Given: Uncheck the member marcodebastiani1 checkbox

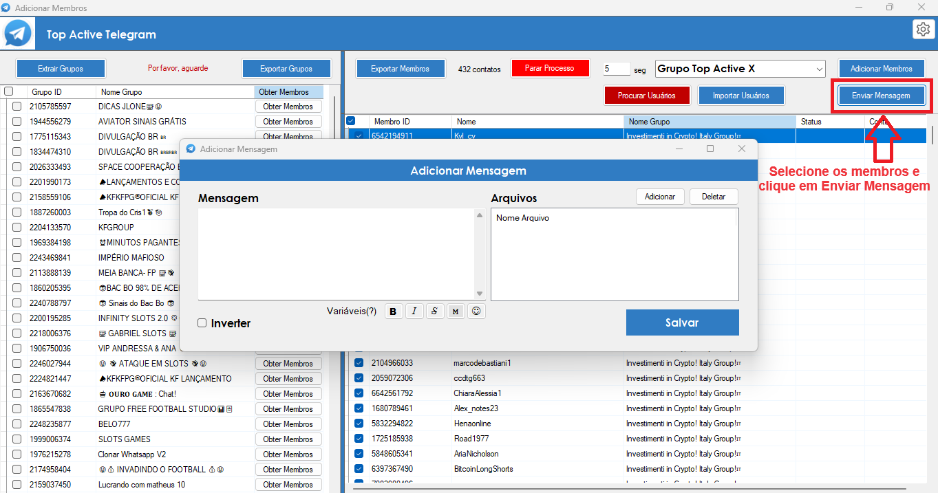Looking at the screenshot, I should coord(359,363).
